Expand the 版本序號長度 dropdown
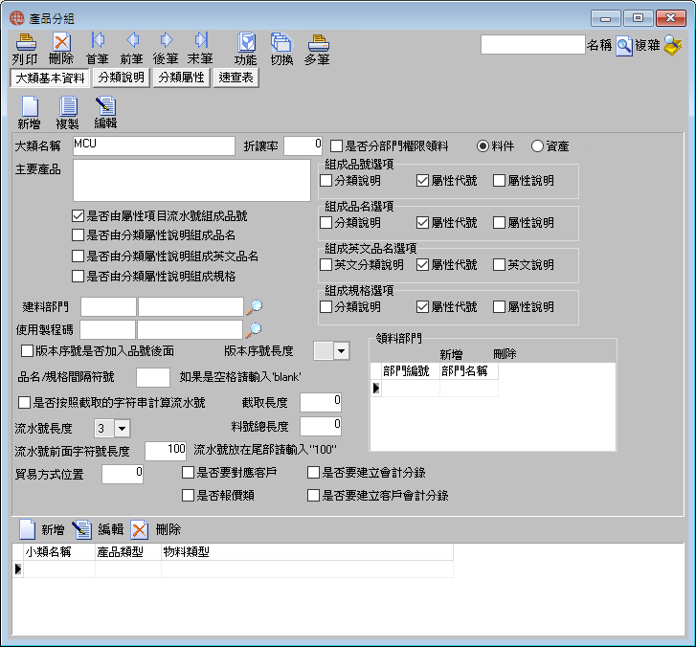This screenshot has width=696, height=647. 341,351
